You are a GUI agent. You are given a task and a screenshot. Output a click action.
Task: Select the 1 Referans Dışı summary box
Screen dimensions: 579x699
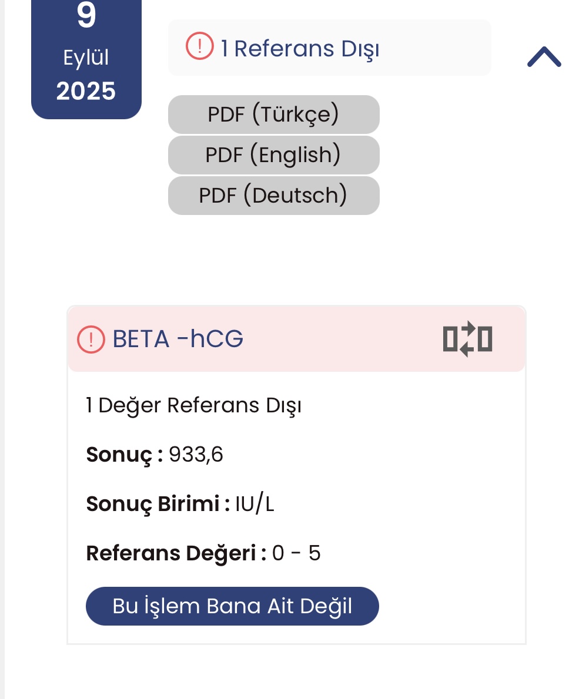329,48
